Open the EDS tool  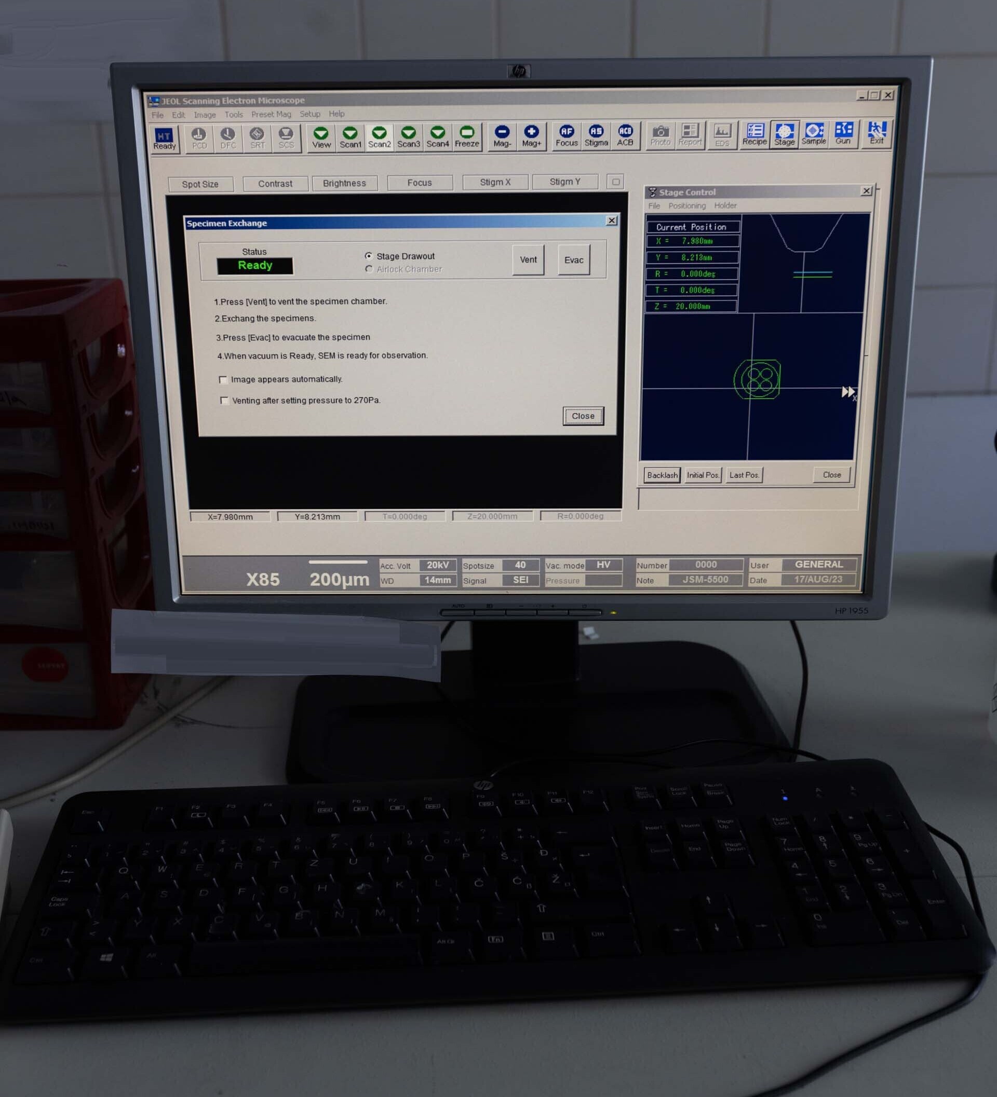[722, 135]
